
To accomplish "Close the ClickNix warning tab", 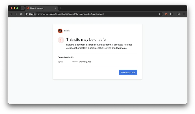I will point(56,8).
